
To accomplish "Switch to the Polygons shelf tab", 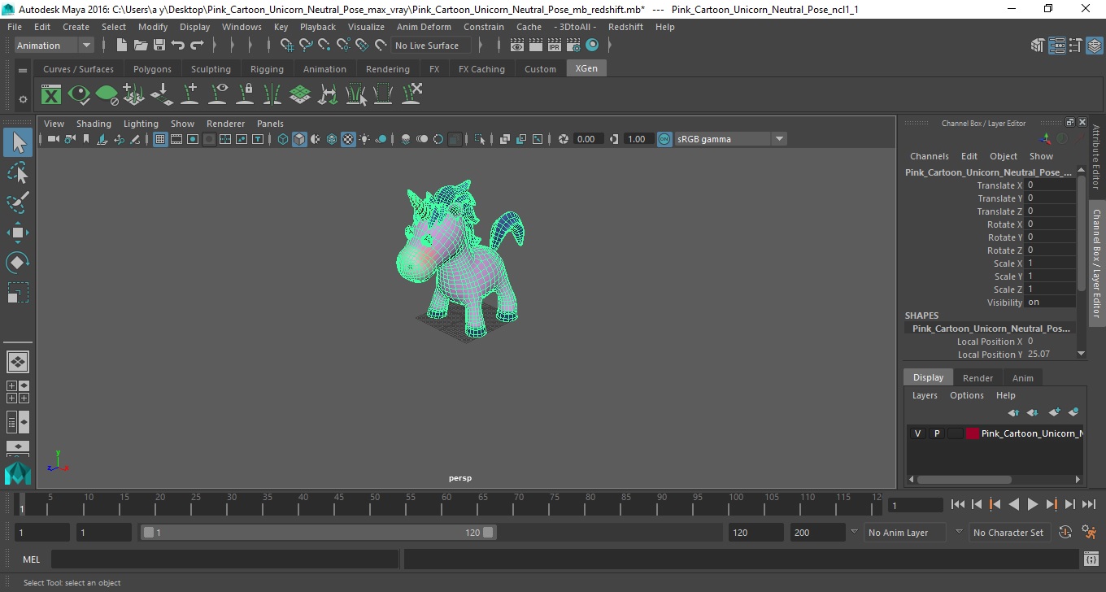I will (153, 69).
